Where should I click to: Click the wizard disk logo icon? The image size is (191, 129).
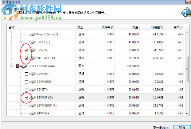click(186, 12)
